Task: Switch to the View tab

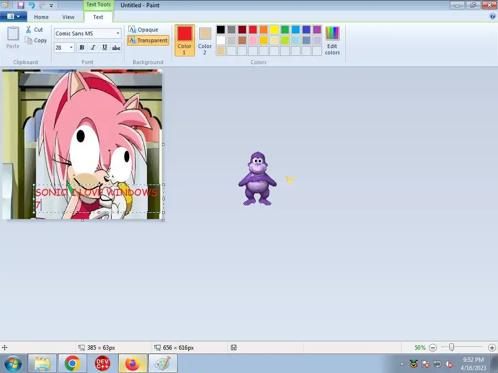Action: pos(68,17)
